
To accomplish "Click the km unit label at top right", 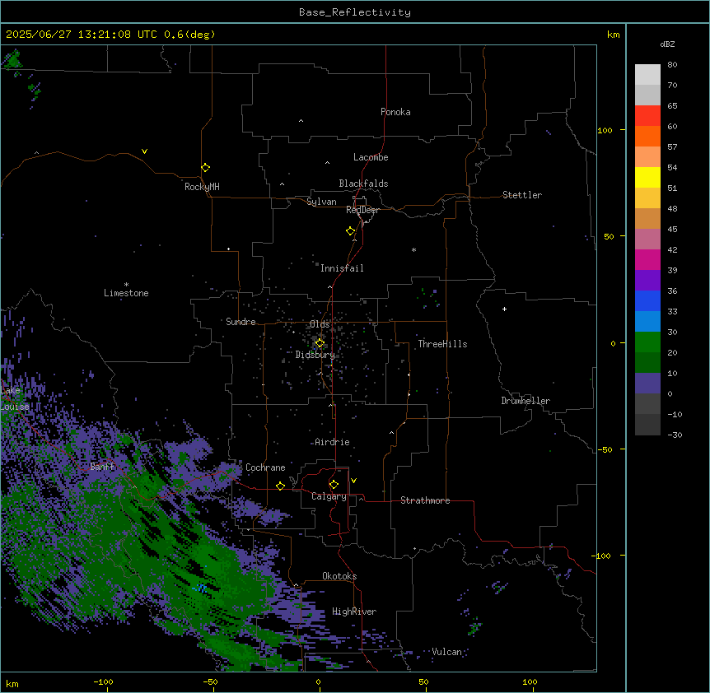I will tap(614, 35).
